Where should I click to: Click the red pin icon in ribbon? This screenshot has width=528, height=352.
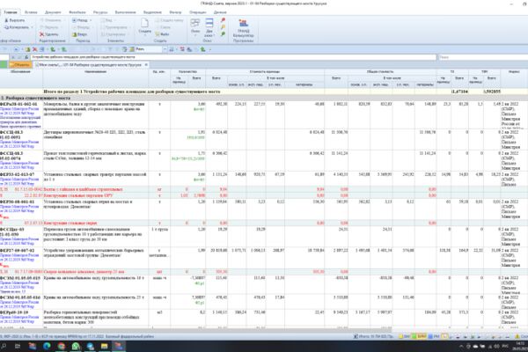[223, 20]
